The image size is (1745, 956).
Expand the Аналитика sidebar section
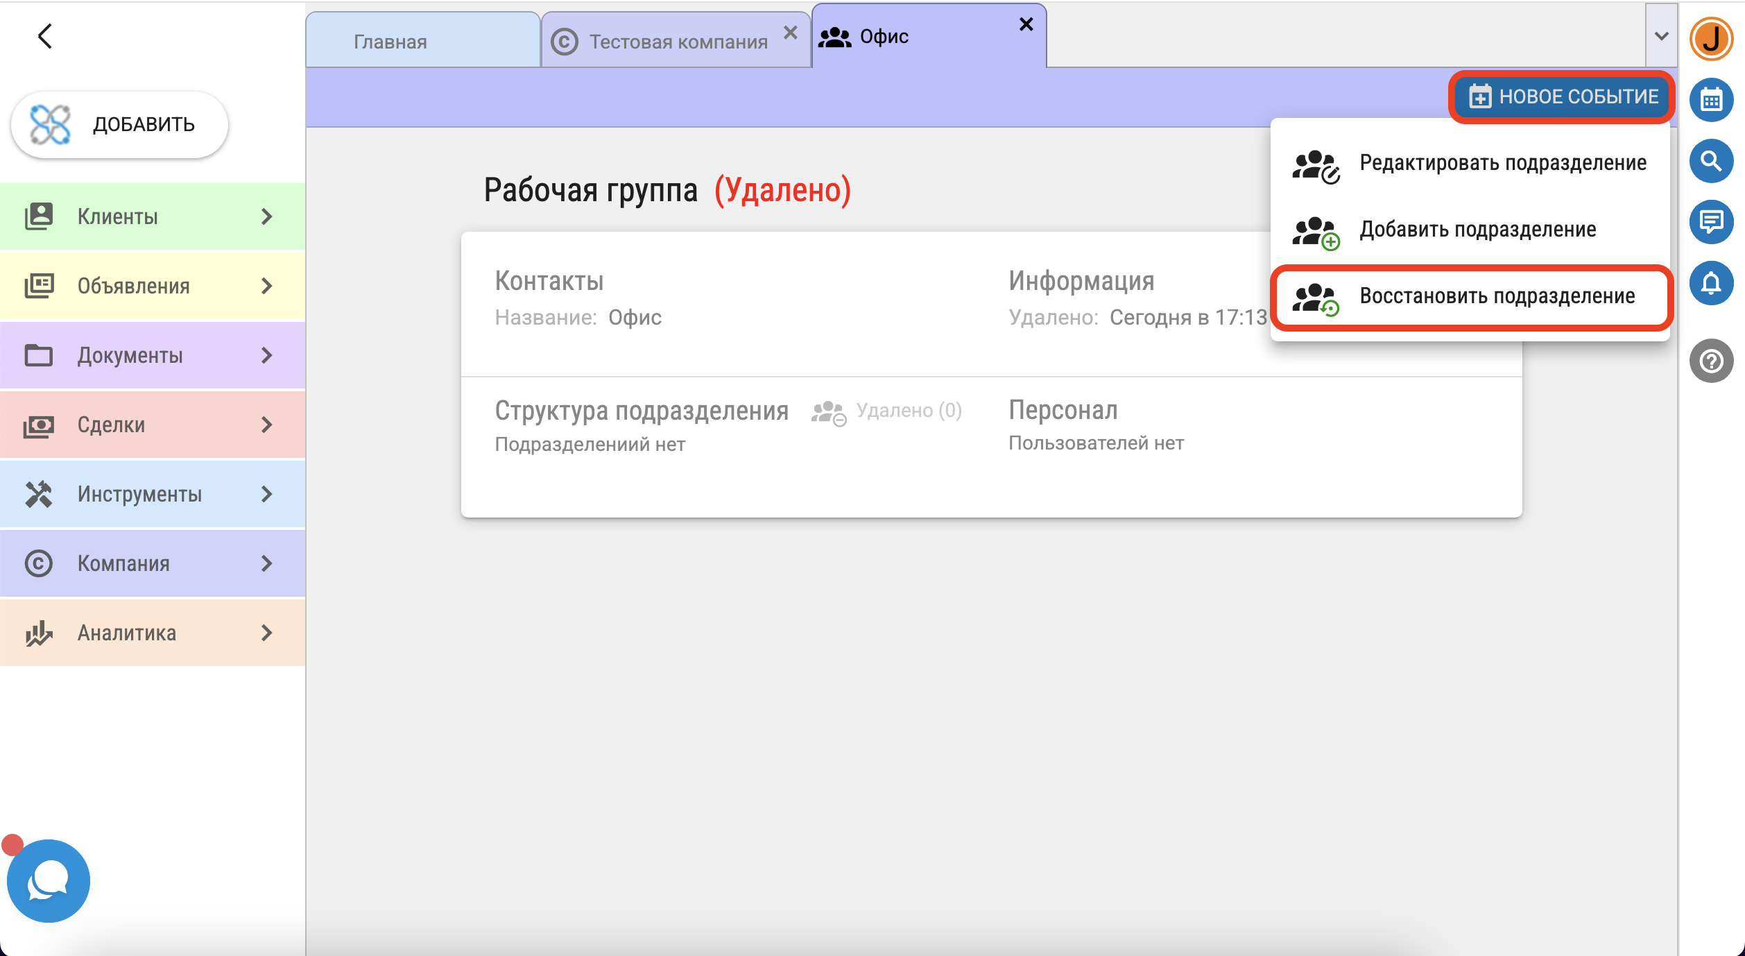point(153,633)
